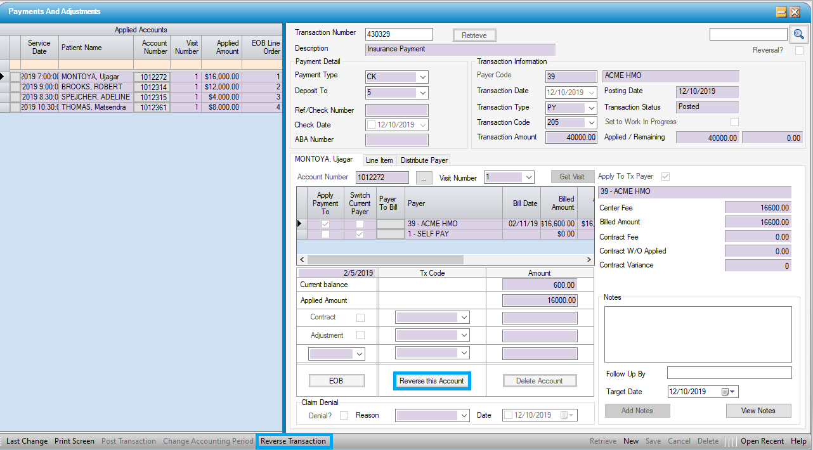Enable Set to Work In Progress
The width and height of the screenshot is (813, 450).
(x=734, y=122)
